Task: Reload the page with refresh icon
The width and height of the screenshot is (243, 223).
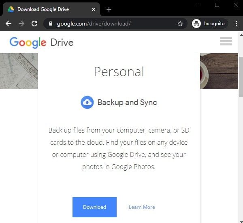Action: click(x=34, y=24)
